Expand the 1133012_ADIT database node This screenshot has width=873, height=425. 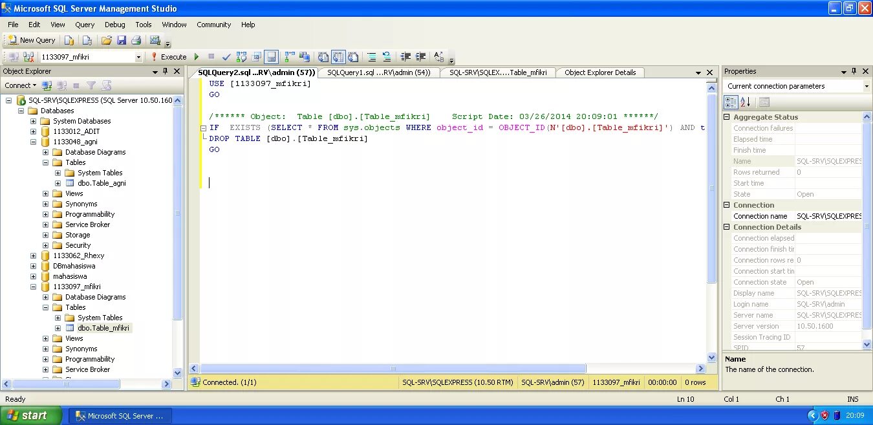click(x=33, y=131)
